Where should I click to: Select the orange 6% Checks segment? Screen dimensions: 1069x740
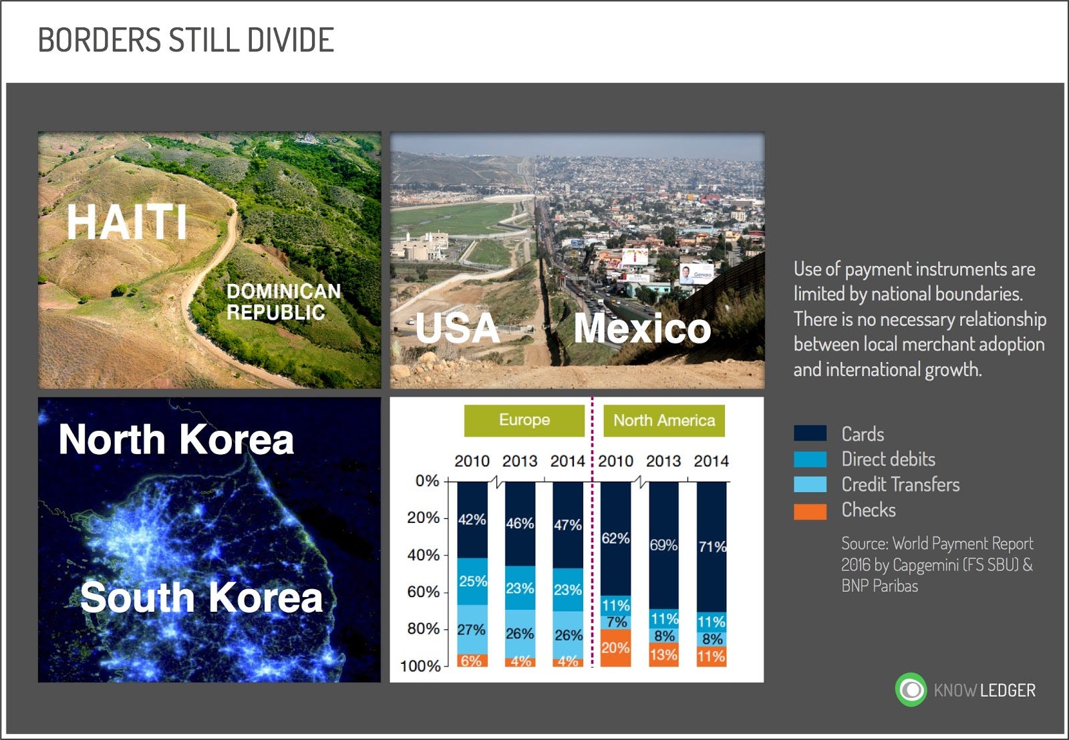click(472, 661)
